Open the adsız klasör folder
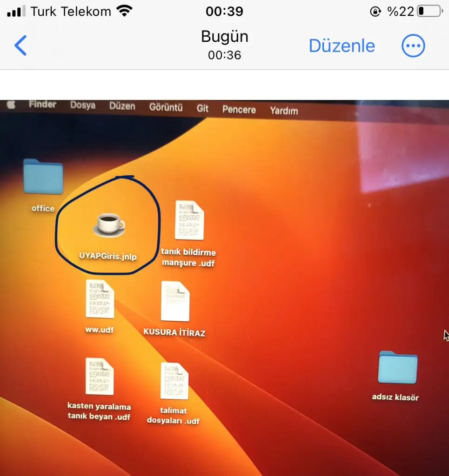This screenshot has height=476, width=449. [x=397, y=367]
